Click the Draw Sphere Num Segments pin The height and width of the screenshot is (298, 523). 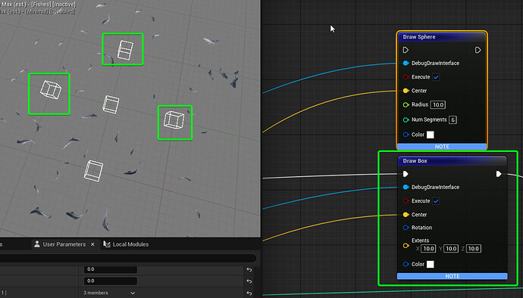[406, 120]
